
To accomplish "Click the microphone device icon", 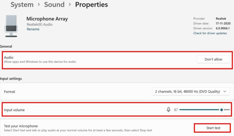I will (x=11, y=25).
